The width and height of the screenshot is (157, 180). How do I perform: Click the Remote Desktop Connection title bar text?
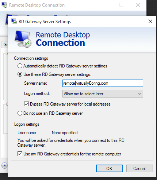pos(37,5)
